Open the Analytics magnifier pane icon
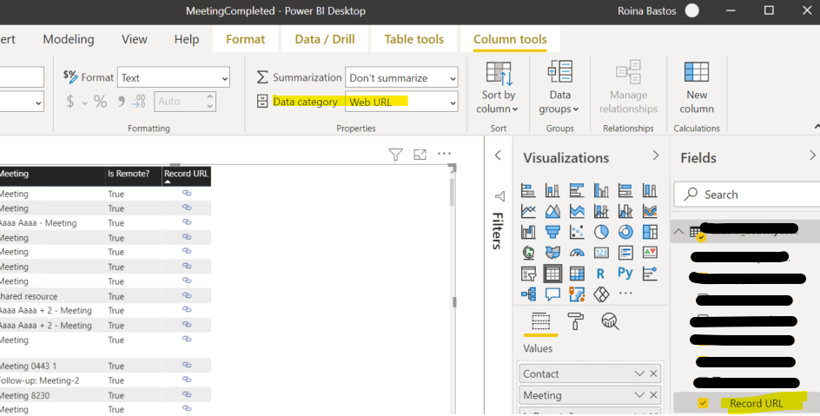 [x=610, y=321]
